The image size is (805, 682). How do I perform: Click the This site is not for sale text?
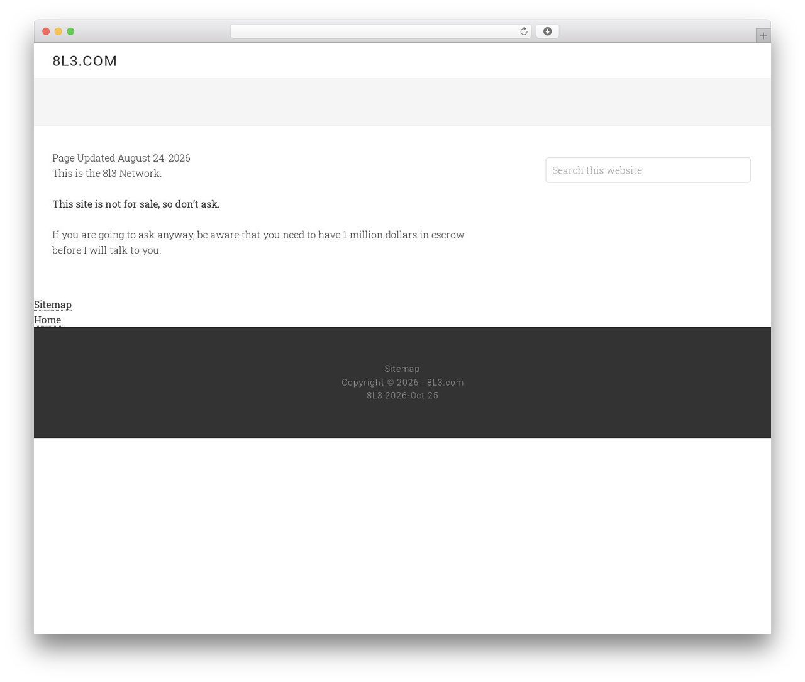pos(136,204)
